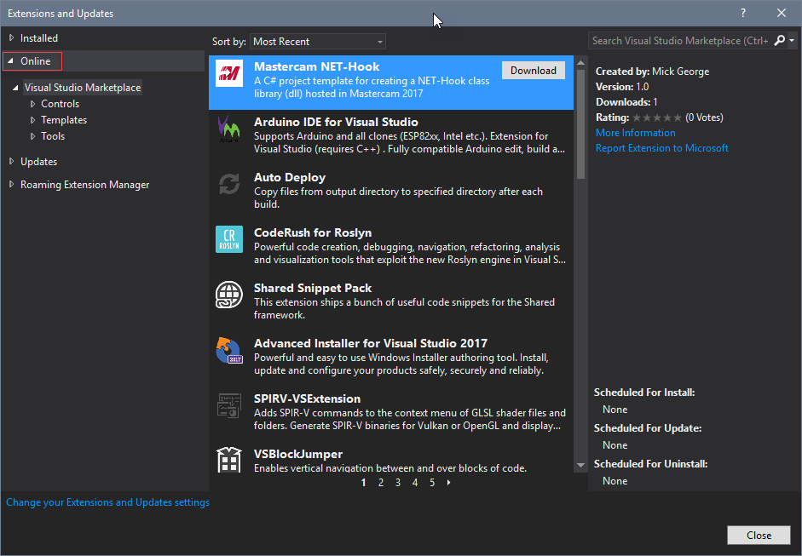This screenshot has height=556, width=802.
Task: Download the Mastercam NET-Hook extension
Action: (533, 71)
